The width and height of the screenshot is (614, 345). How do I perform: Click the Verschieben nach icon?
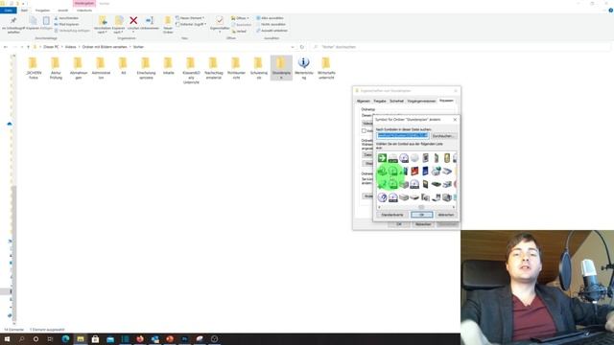[103, 20]
